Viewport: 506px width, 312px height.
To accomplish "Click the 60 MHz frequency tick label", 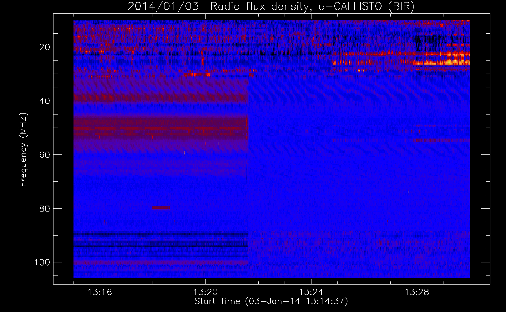I will pyautogui.click(x=45, y=155).
